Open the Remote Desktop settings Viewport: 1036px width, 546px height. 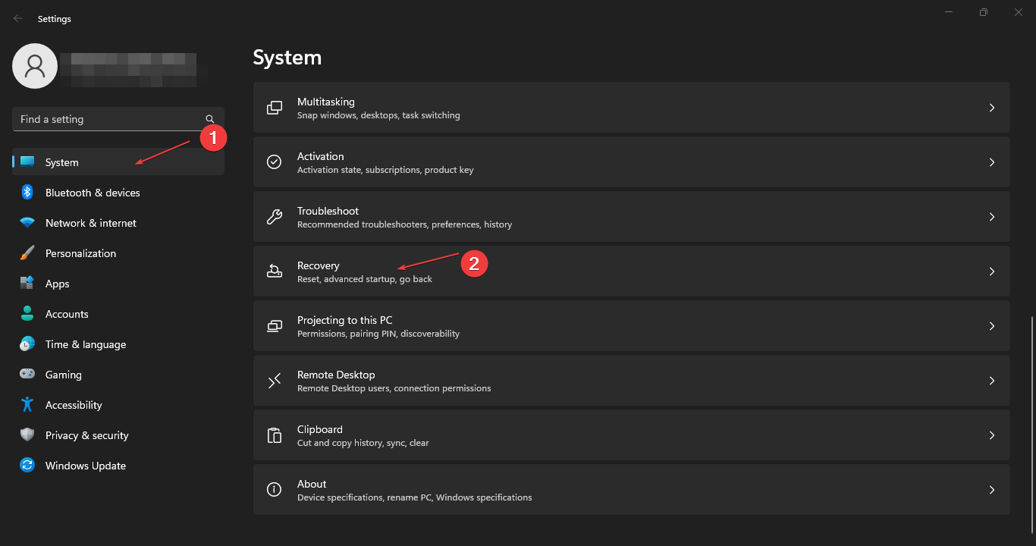point(632,381)
